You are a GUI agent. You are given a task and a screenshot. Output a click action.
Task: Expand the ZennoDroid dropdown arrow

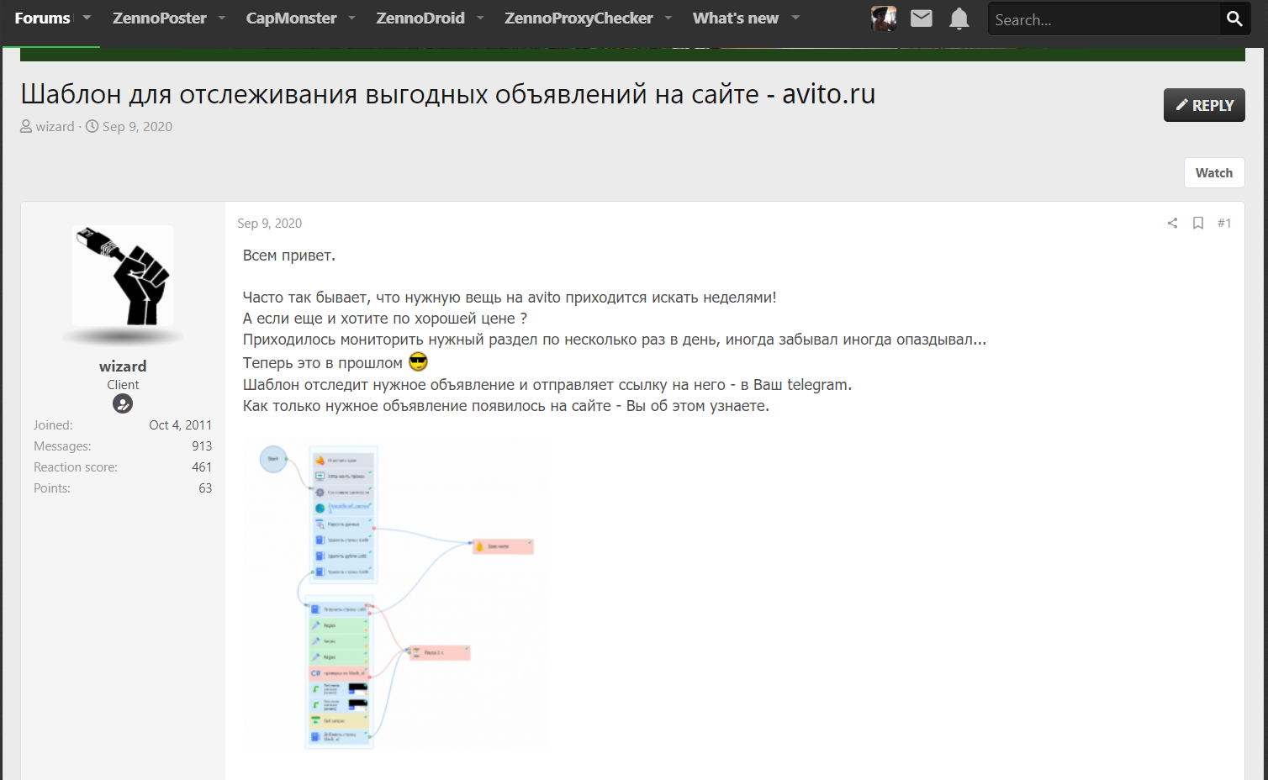click(x=480, y=18)
